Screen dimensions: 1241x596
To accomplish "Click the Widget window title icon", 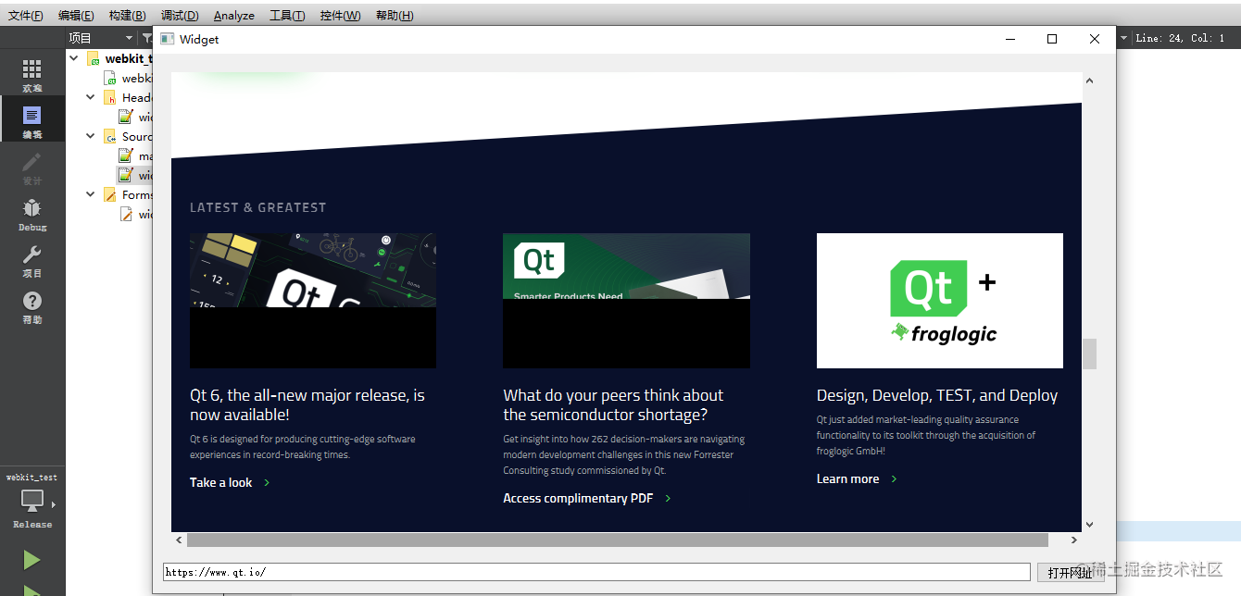I will point(167,39).
